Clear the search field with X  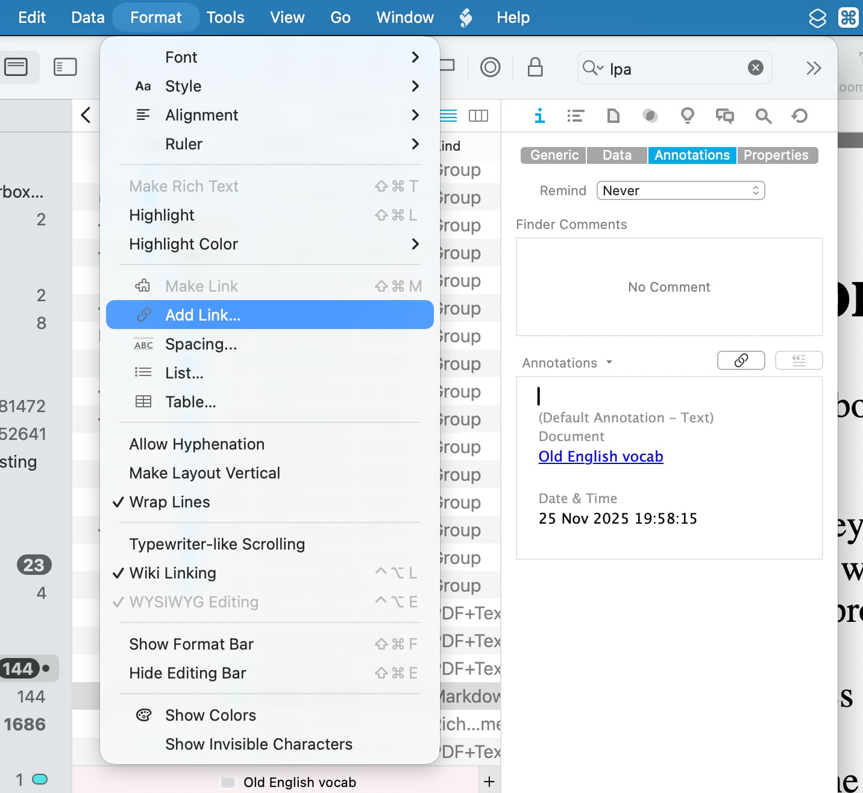(x=755, y=67)
